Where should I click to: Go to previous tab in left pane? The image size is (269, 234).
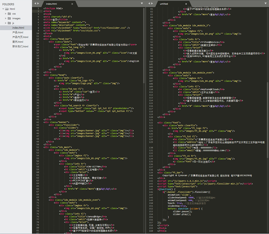(x=35, y=3)
